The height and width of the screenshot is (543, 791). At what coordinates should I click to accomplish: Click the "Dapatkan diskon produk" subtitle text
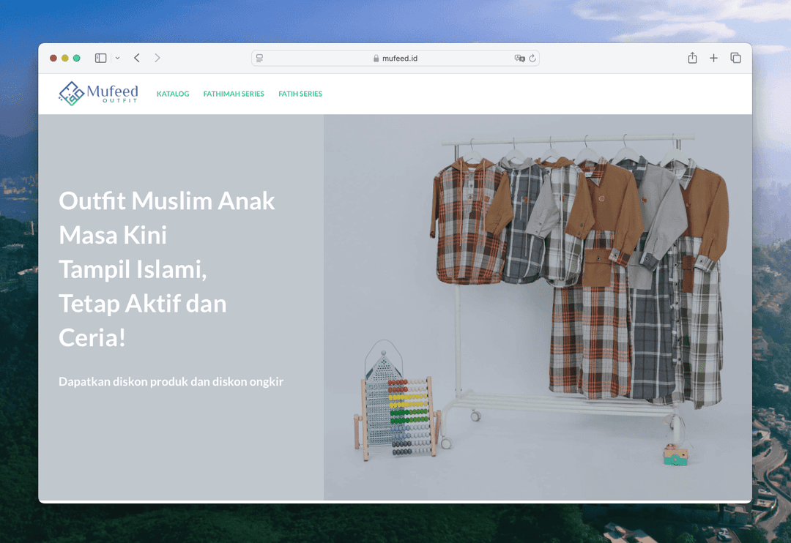coord(171,381)
